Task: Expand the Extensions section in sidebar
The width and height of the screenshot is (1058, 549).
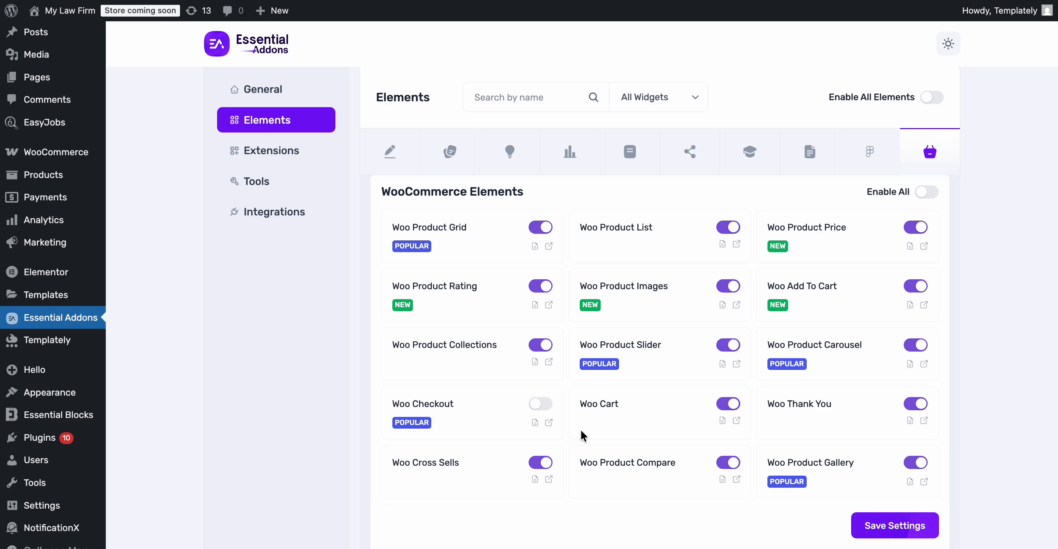Action: (x=271, y=150)
